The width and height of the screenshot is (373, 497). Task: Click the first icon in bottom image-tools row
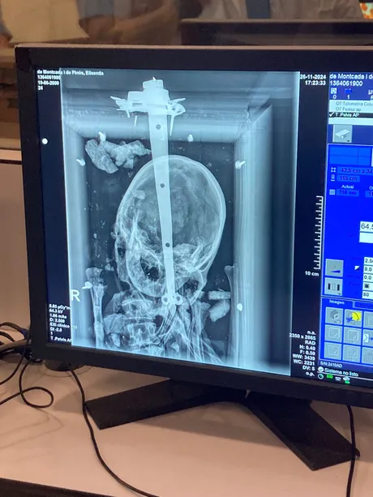(333, 352)
